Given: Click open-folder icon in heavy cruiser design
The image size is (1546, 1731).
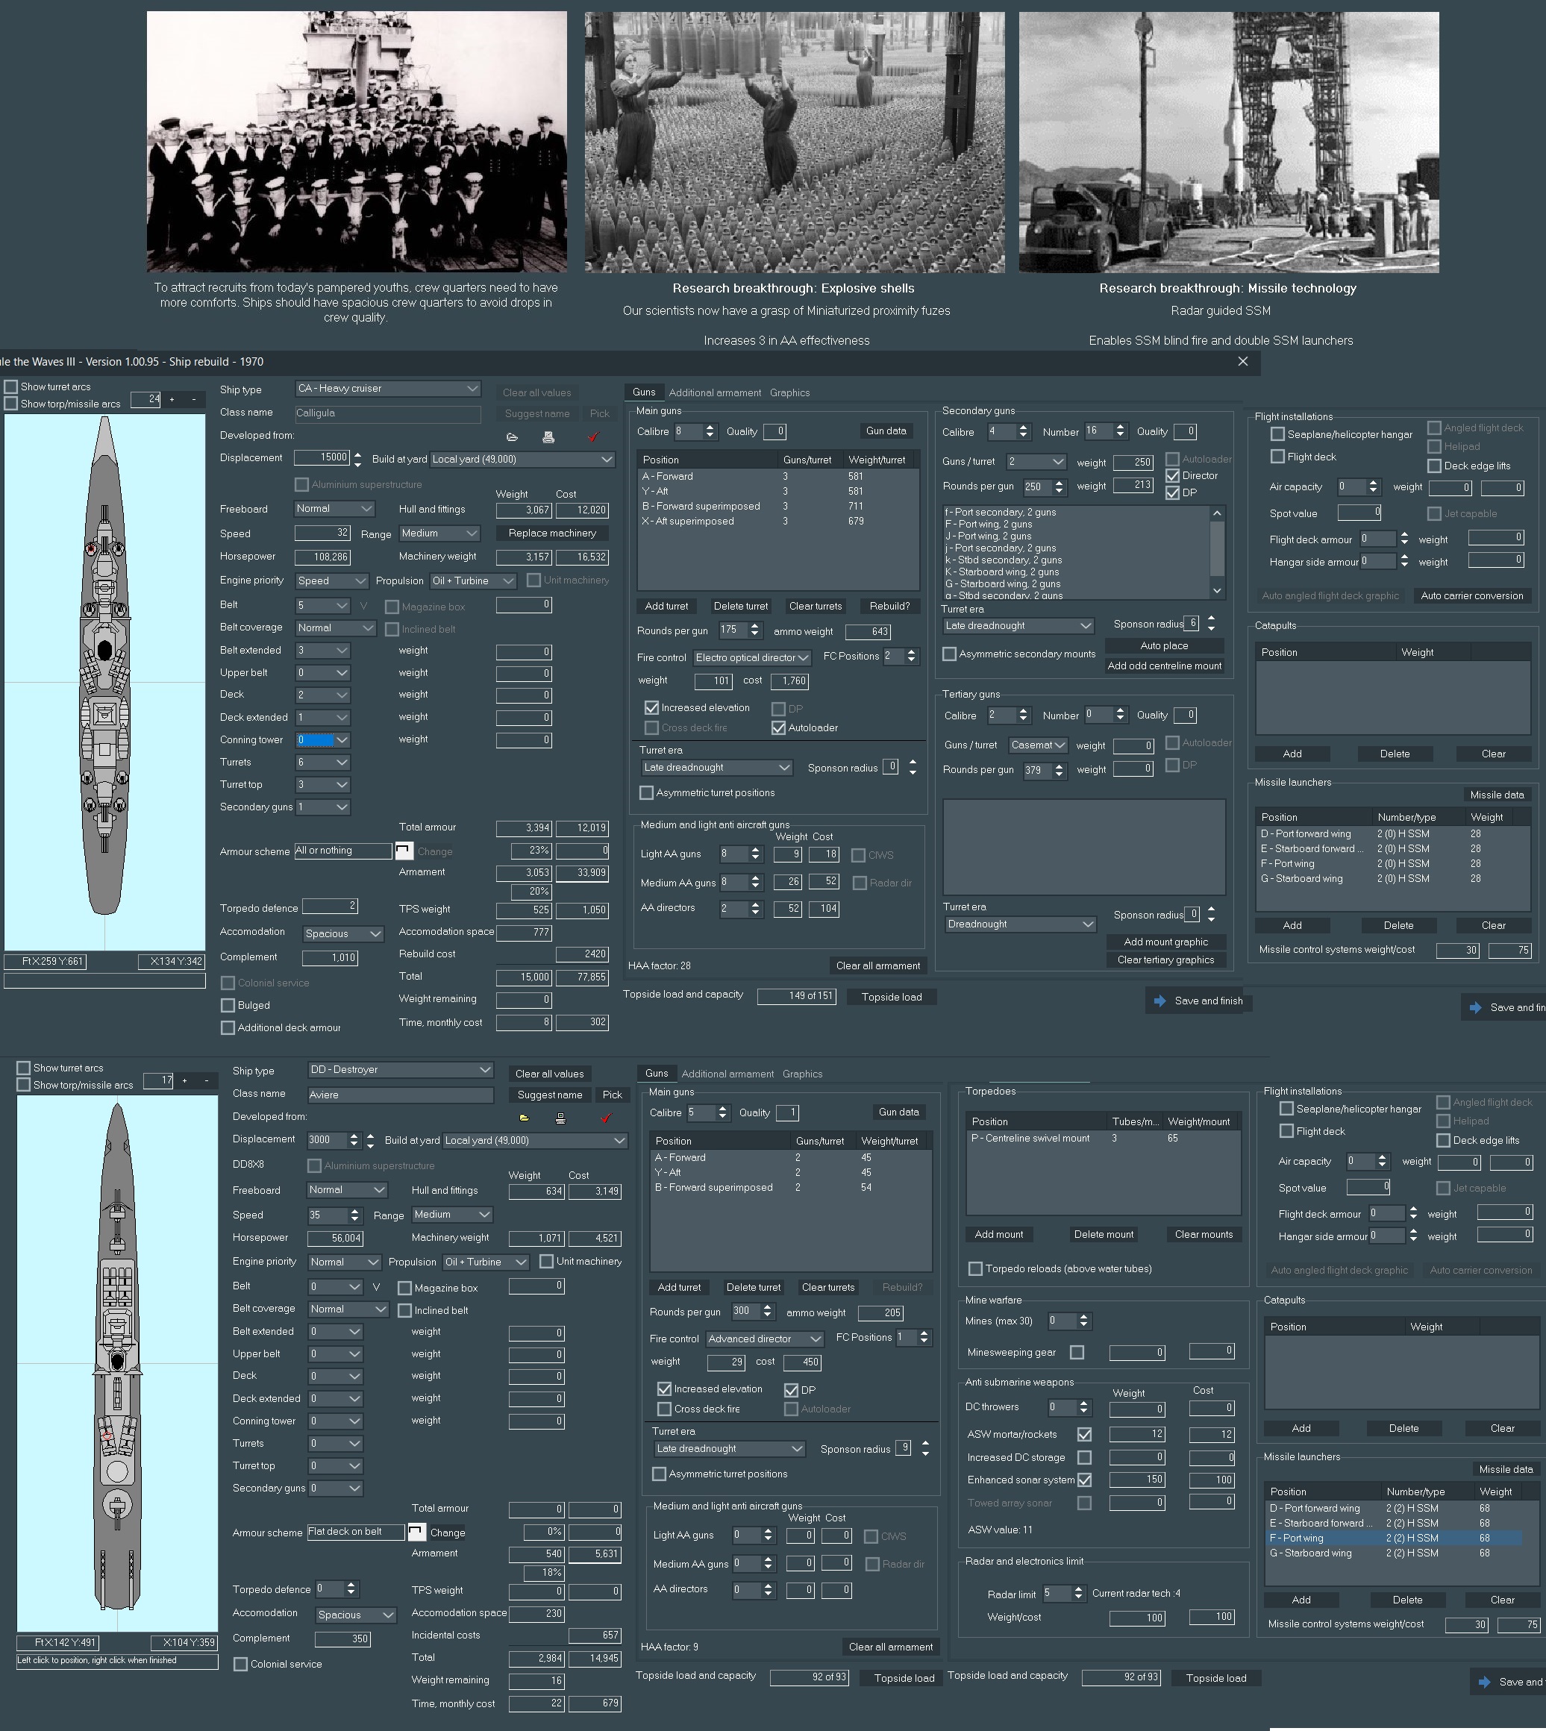Looking at the screenshot, I should coord(512,437).
